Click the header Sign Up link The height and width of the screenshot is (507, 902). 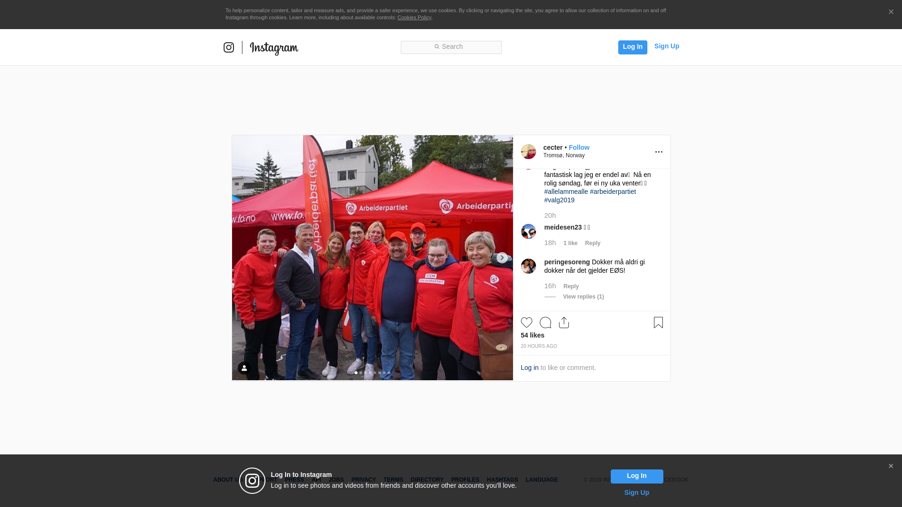667,46
